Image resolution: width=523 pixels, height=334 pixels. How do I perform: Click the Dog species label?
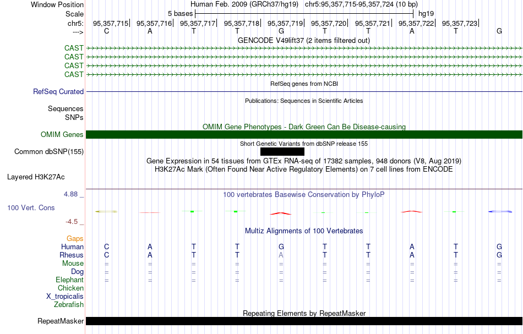point(77,272)
